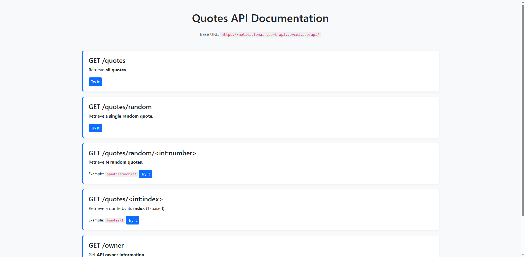The width and height of the screenshot is (525, 257).
Task: Select the base URL code snippet
Action: click(x=270, y=34)
